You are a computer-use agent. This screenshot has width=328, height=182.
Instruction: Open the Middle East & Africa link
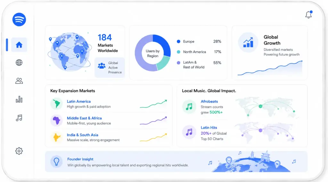[84, 118]
